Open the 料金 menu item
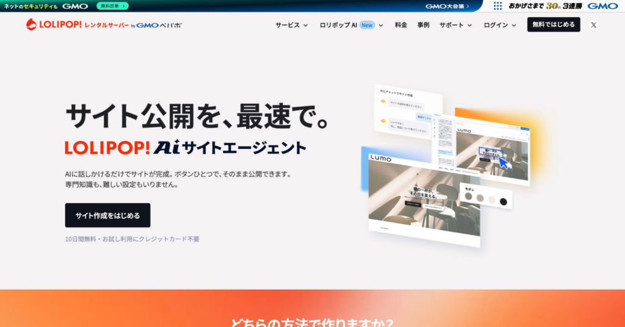This screenshot has height=327, width=625. coord(401,25)
